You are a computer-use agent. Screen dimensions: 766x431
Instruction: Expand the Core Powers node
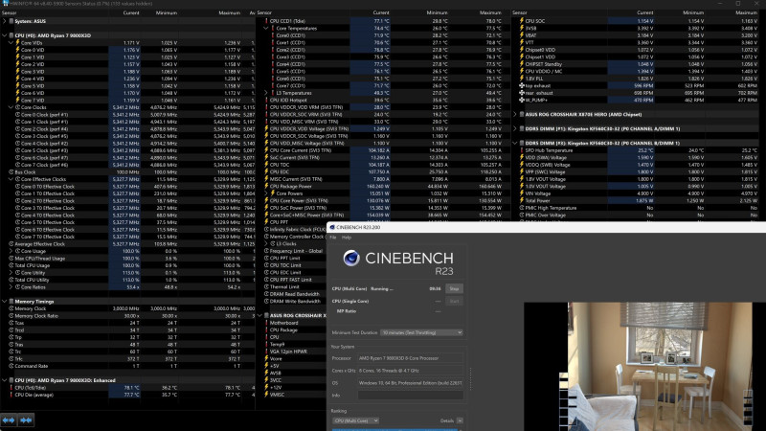click(x=266, y=193)
